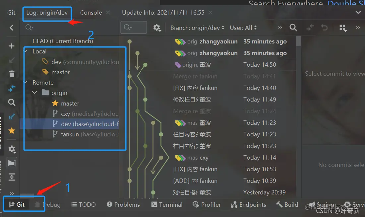Click the cherry-pick icon in log toolbar
Screen dimensions: 365x217
pyautogui.click(x=310, y=28)
